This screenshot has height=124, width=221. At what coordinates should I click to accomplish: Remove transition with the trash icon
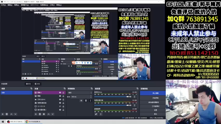(86, 101)
